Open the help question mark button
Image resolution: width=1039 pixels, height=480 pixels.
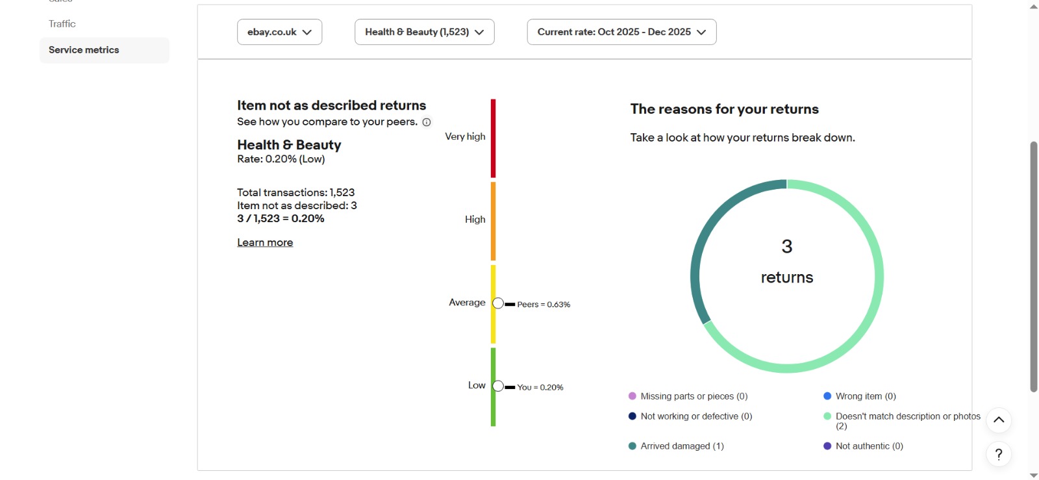click(999, 455)
